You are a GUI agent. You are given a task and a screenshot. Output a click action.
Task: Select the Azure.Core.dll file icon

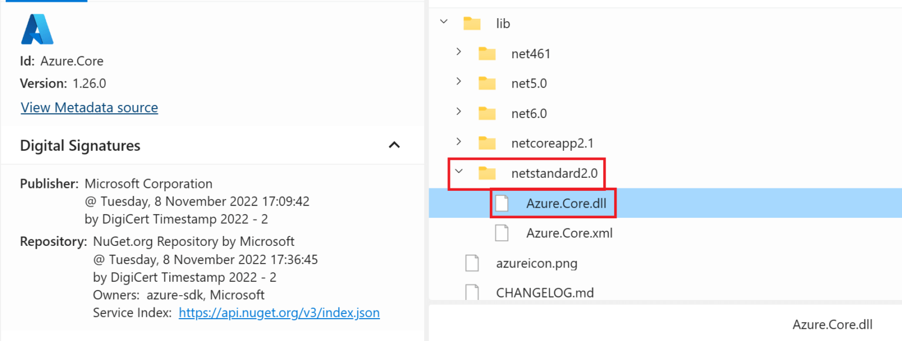(502, 202)
